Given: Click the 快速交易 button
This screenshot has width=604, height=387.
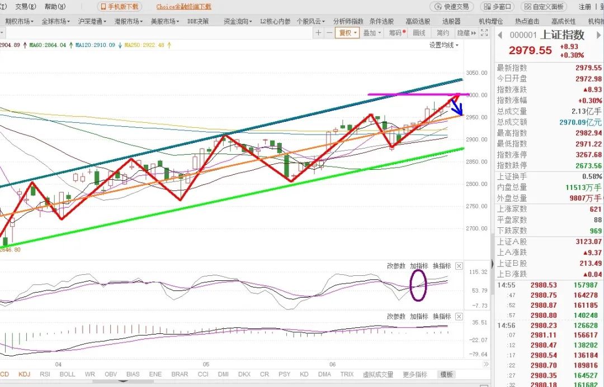Looking at the screenshot, I should point(452,7).
